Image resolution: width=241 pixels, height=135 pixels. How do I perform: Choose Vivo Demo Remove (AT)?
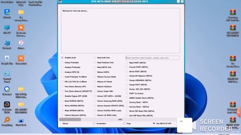click(74, 87)
